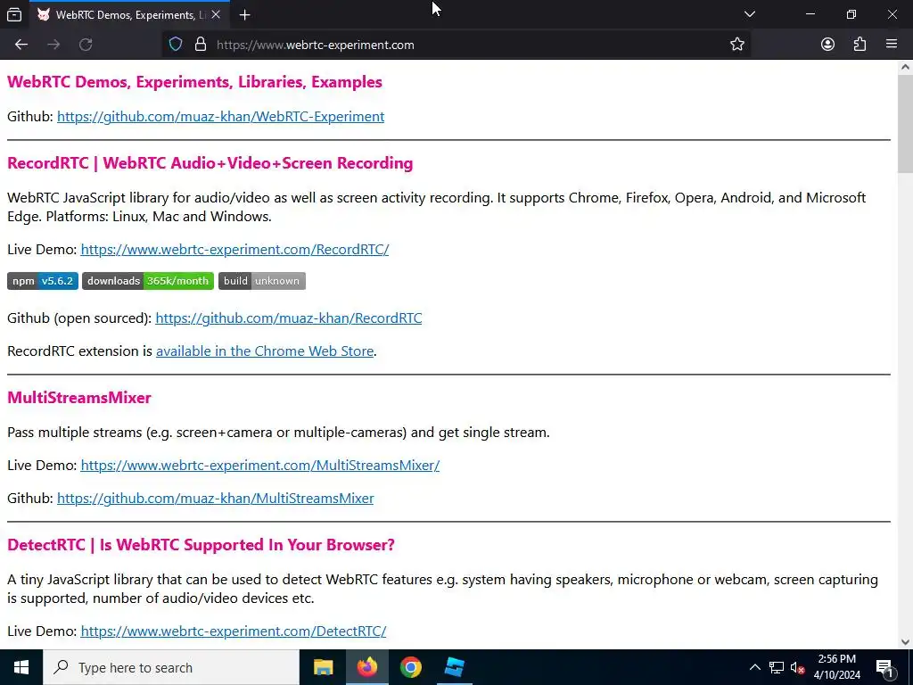Open the muaz-khan/RecordRTC GitHub link
This screenshot has height=685, width=913.
289,318
